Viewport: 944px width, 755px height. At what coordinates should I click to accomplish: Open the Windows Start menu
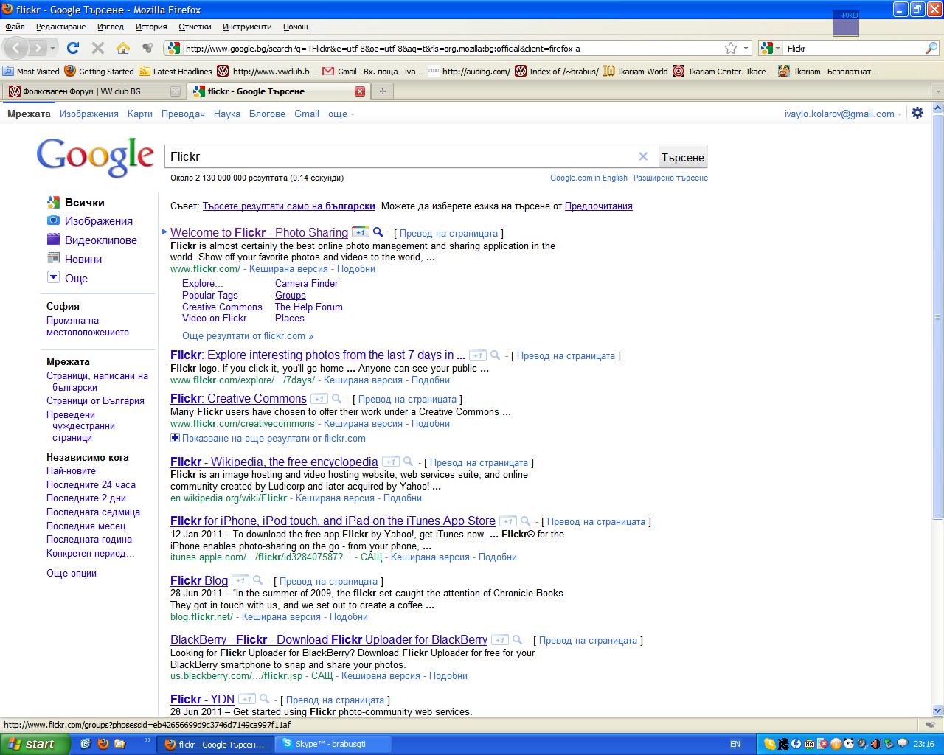[x=35, y=744]
